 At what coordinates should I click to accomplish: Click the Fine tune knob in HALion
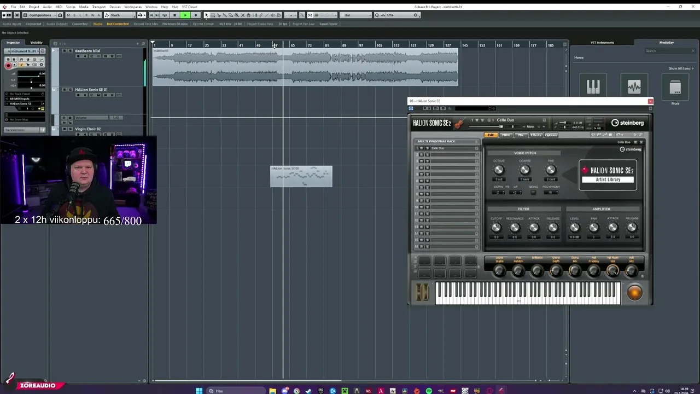point(551,170)
